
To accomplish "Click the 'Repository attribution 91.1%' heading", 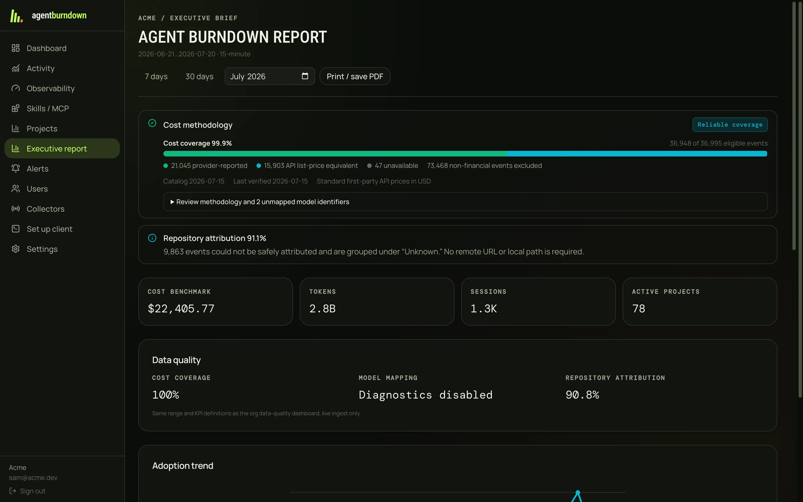I will click(x=215, y=238).
